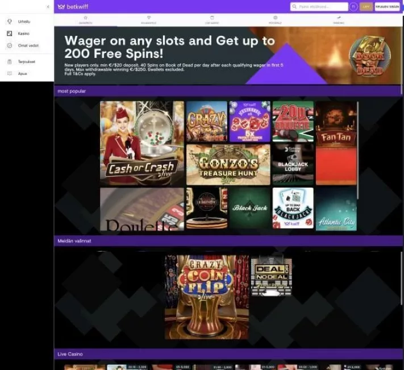Image resolution: width=404 pixels, height=370 pixels.
Task: Open the kwiff Back Blackjack tile
Action: click(293, 208)
